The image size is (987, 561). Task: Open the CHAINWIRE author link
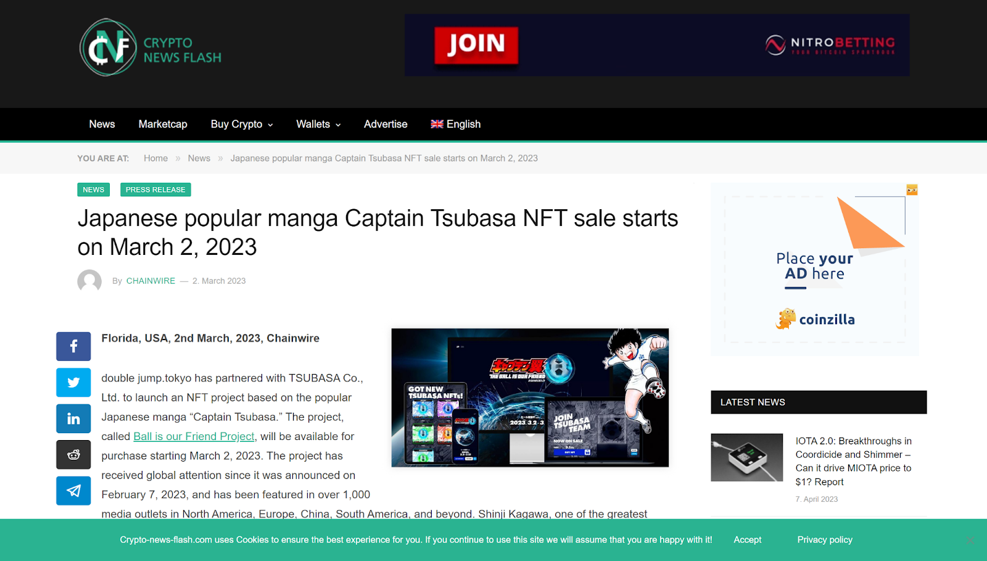tap(151, 281)
